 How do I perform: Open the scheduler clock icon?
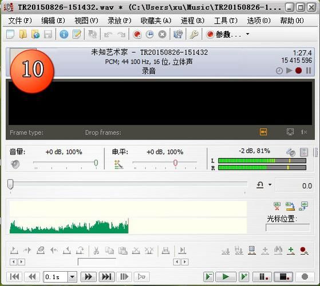pyautogui.click(x=150, y=34)
